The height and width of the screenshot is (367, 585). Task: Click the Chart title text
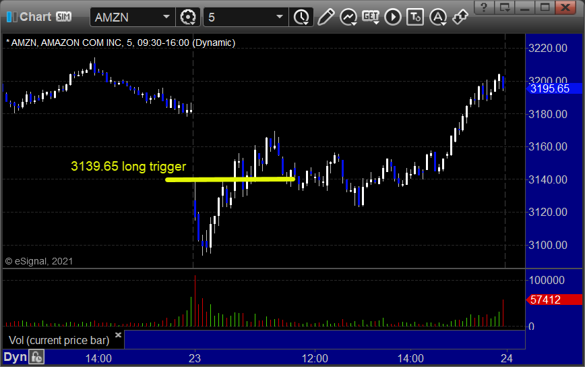point(36,16)
